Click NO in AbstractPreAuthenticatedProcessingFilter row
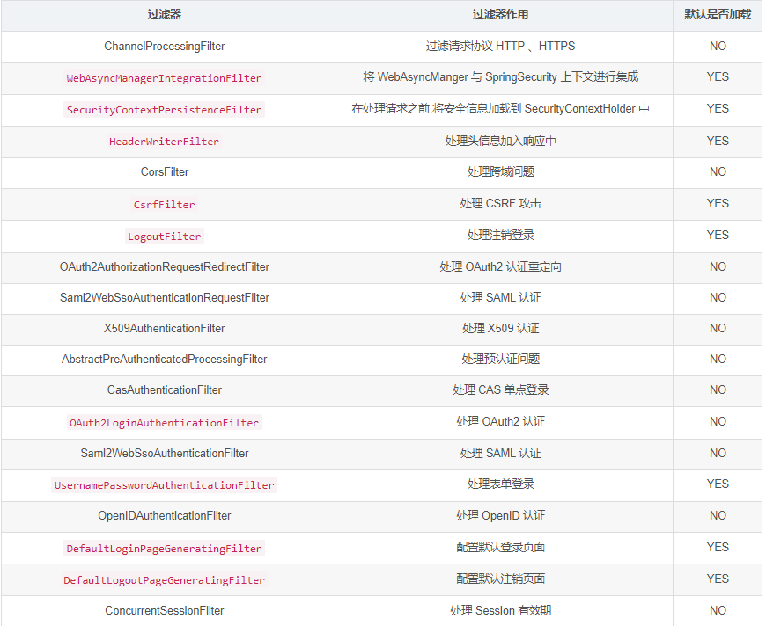Image resolution: width=766 pixels, height=626 pixels. pos(718,359)
